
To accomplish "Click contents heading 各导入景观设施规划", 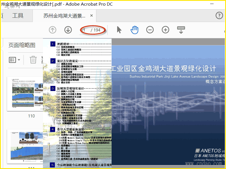I will click(70, 129).
